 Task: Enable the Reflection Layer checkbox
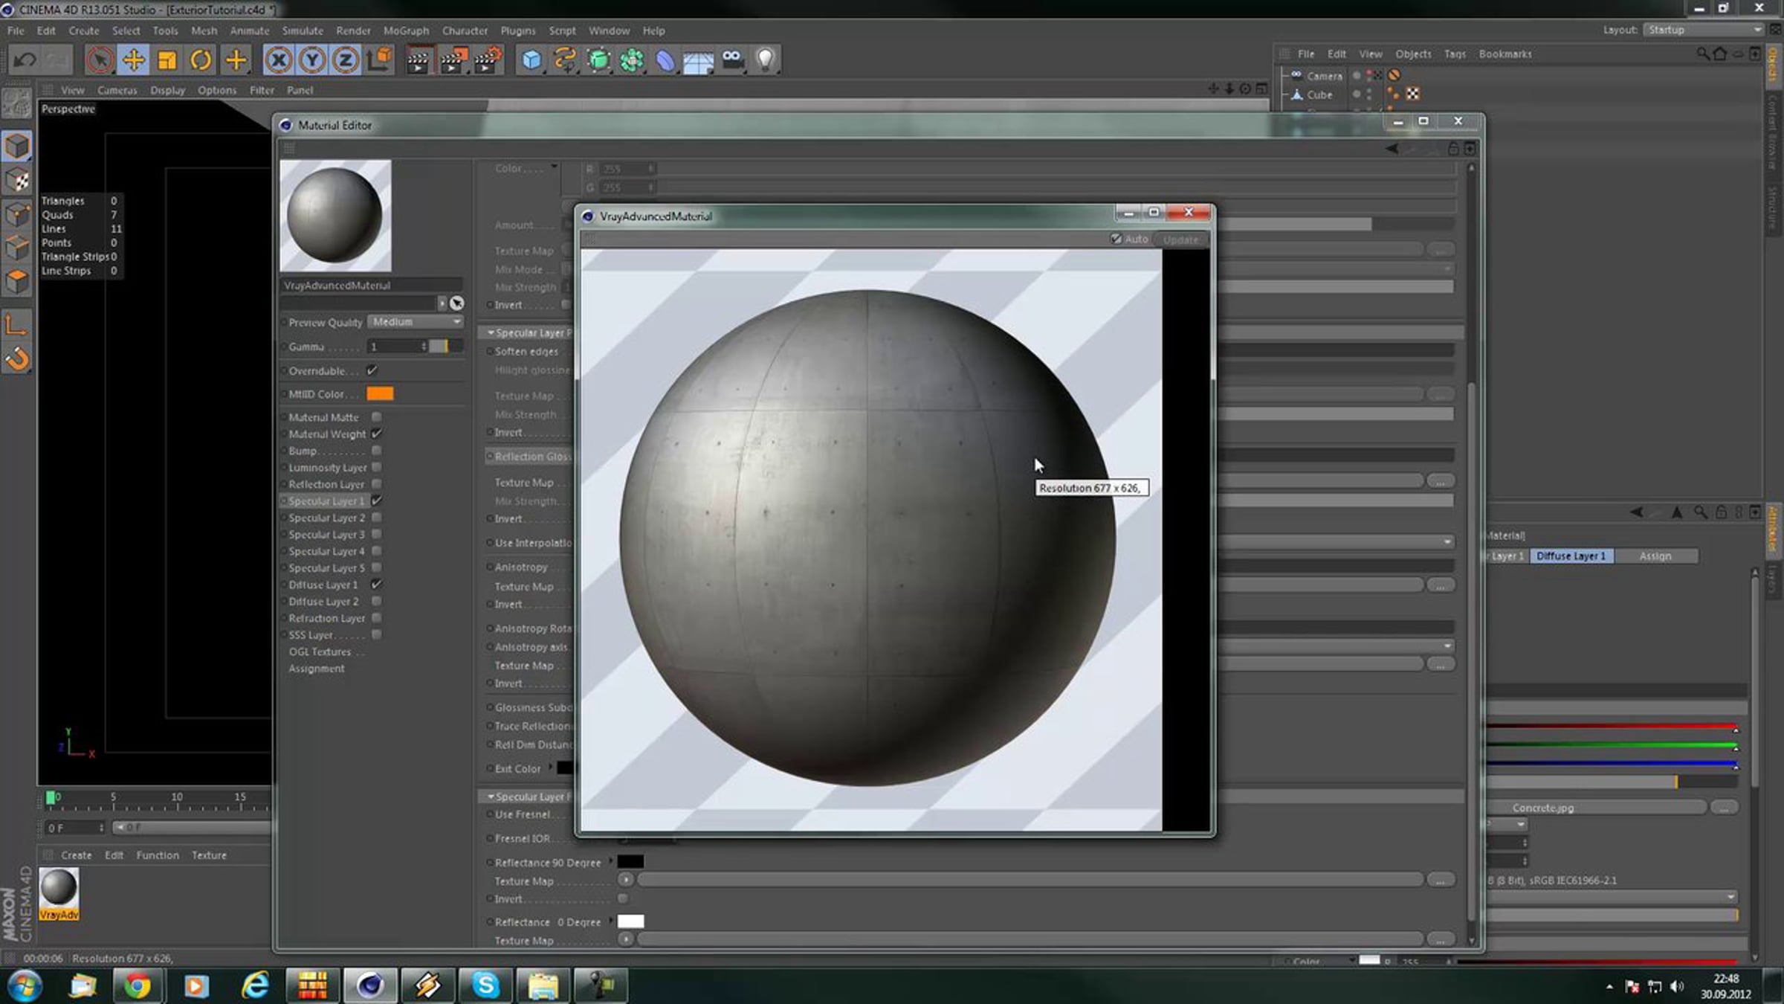376,484
